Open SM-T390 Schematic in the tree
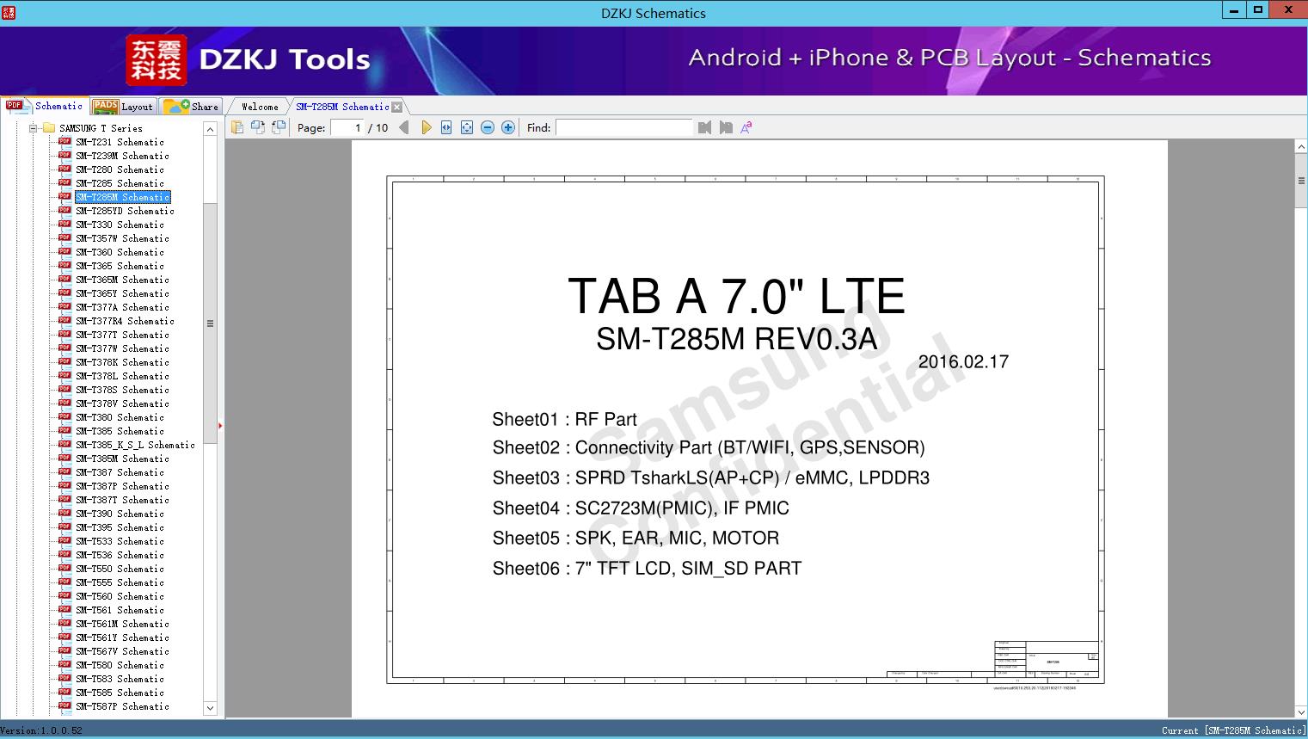Viewport: 1308px width, 739px height. (x=120, y=514)
